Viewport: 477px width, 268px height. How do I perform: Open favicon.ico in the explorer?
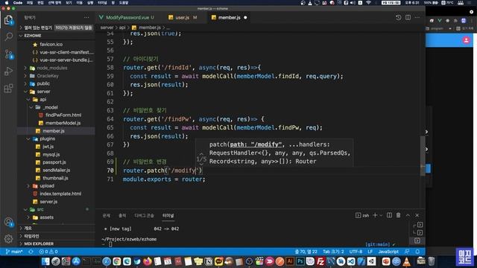pos(51,45)
